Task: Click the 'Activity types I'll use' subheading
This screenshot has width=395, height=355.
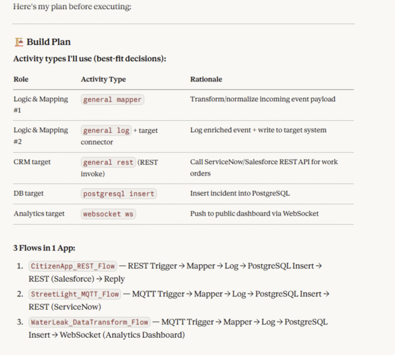Action: (x=90, y=59)
